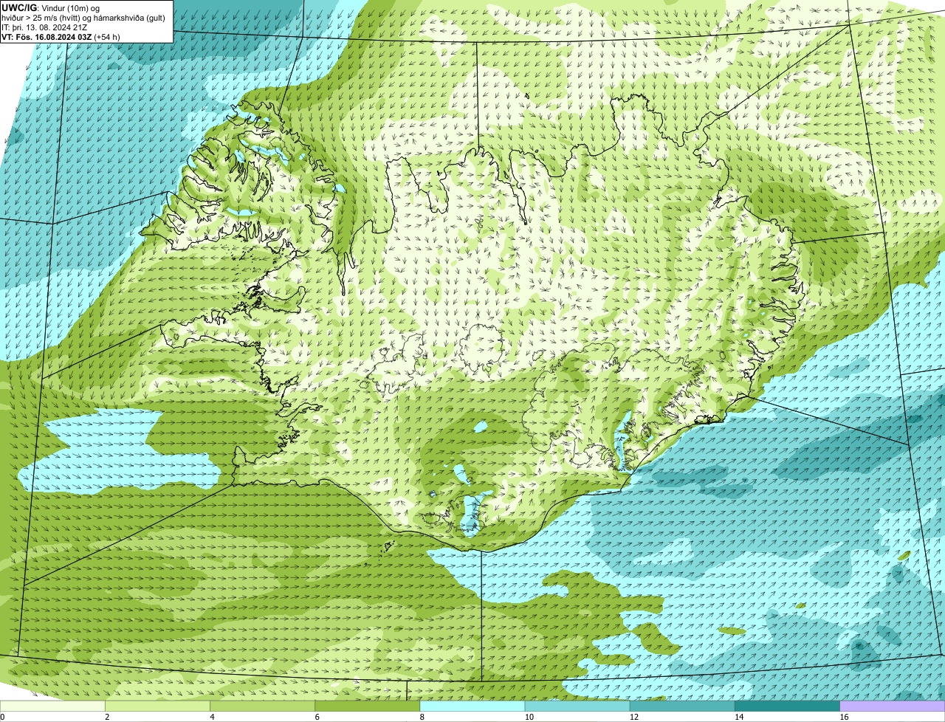Click the legend tick label '10'
Screen dimensions: 945x722
tap(529, 717)
